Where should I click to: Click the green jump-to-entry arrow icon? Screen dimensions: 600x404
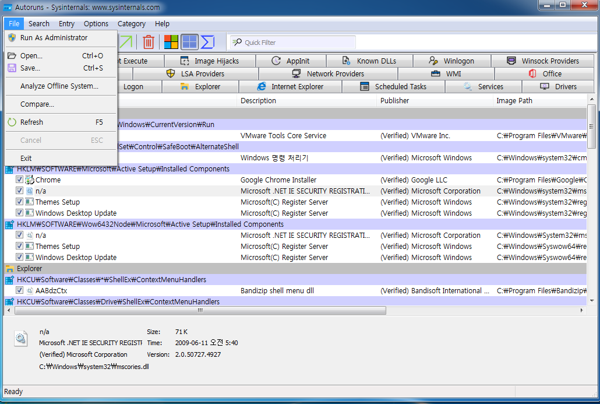point(125,42)
